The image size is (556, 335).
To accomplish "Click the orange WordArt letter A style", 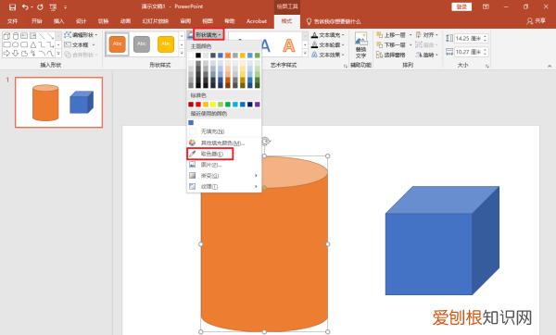I will tap(289, 45).
